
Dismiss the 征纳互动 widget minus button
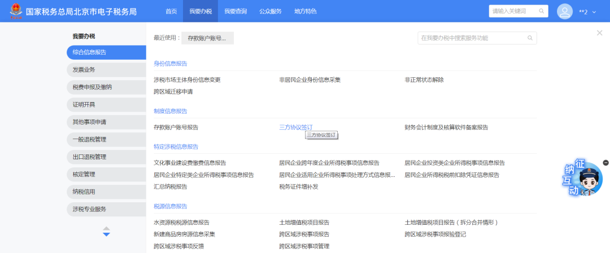coord(605,163)
